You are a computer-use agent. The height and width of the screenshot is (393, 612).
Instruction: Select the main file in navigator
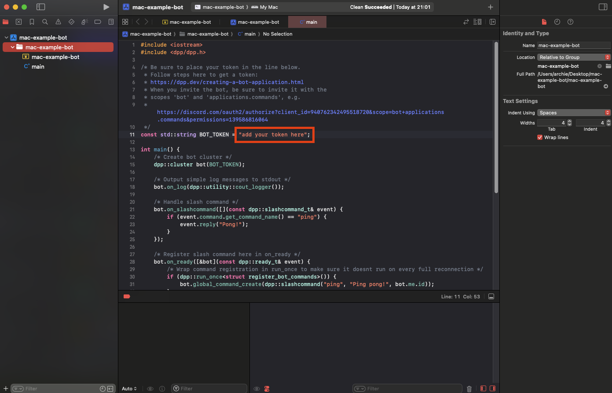tap(38, 66)
